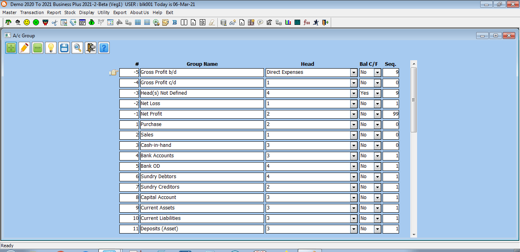The height and width of the screenshot is (252, 520).
Task: Click the green minus Delete icon
Action: [38, 48]
